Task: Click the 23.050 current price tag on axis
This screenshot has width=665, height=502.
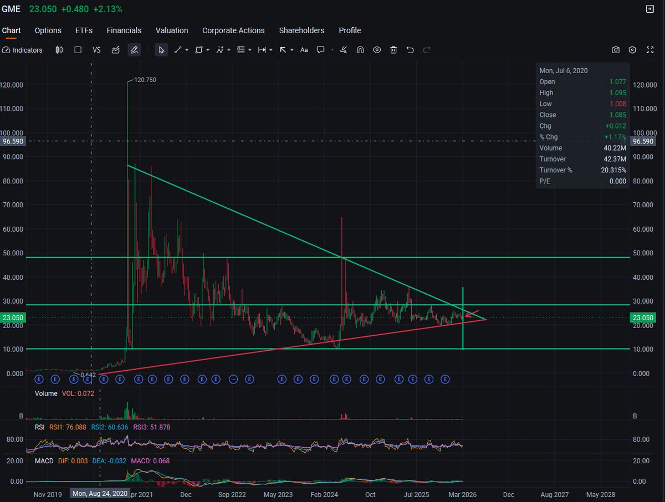Action: point(642,318)
